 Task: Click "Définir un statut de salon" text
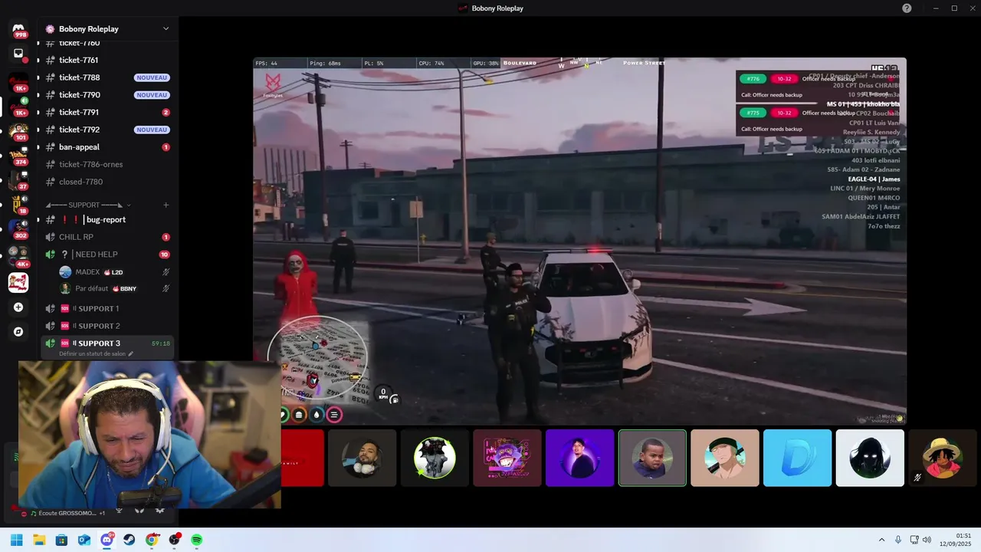click(93, 354)
